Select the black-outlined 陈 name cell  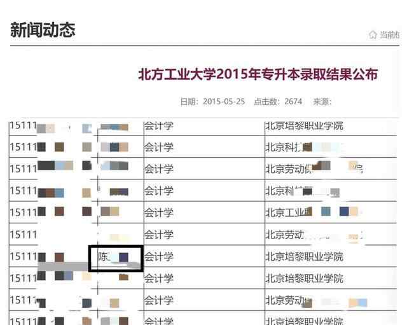tap(115, 257)
